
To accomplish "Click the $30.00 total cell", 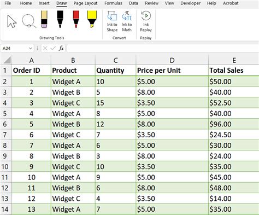I will 234,146.
